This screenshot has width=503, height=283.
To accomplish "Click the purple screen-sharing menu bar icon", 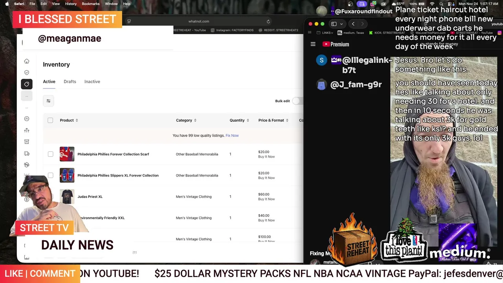I will (362, 4).
